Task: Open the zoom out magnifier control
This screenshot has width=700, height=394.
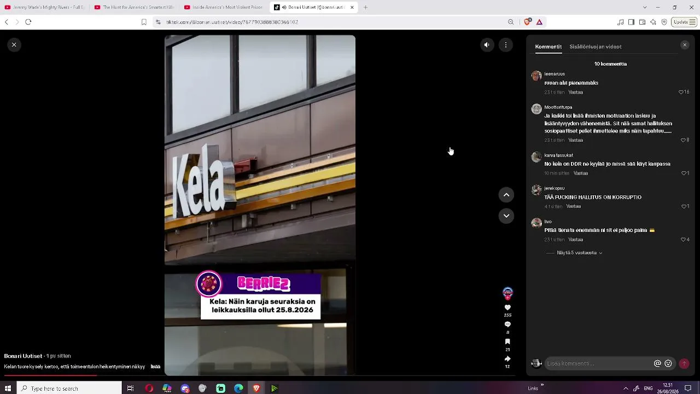Action: (511, 22)
